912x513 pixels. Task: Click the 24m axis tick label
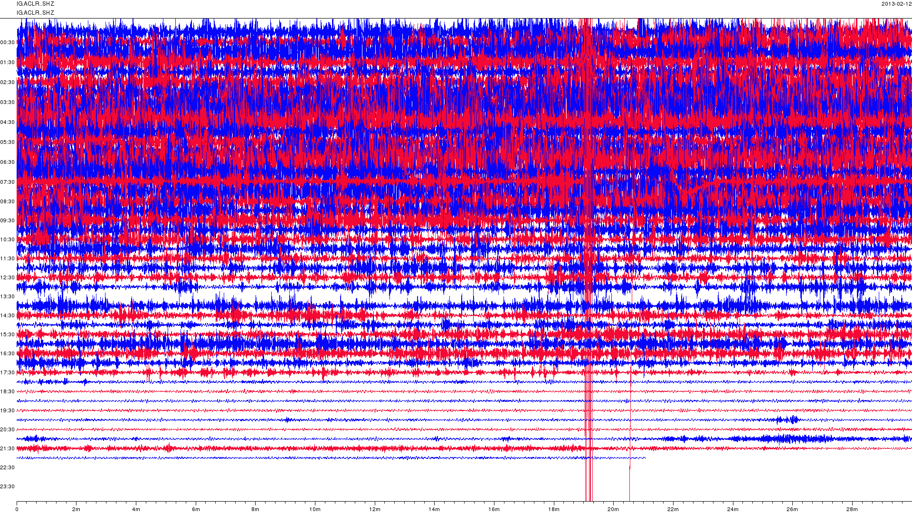pyautogui.click(x=733, y=510)
